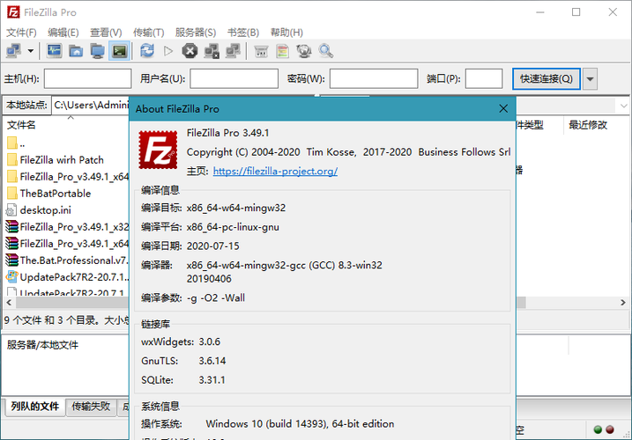632x440 pixels.
Task: Toggle the message log view icon
Action: coord(54,51)
